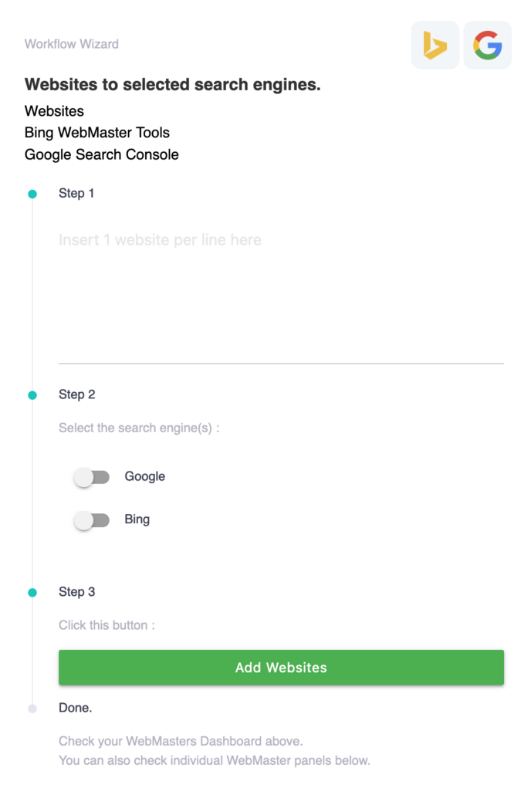Screen dimensions: 531x795
Task: Click the Bing toggle's text label
Action: pos(137,519)
